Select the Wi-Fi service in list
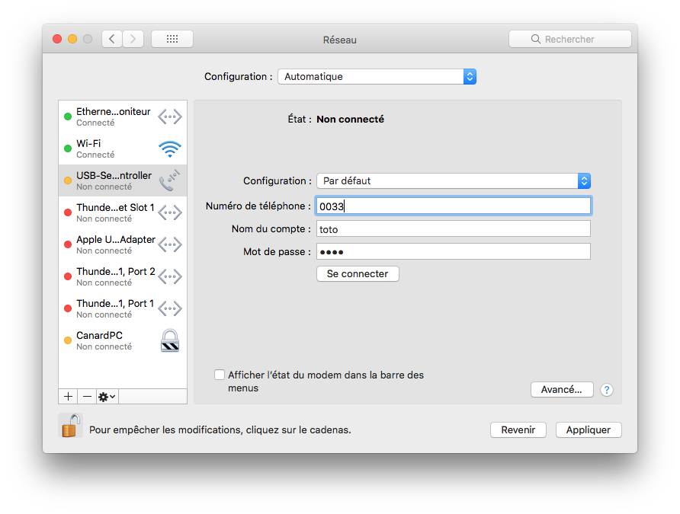680x514 pixels. click(x=123, y=148)
